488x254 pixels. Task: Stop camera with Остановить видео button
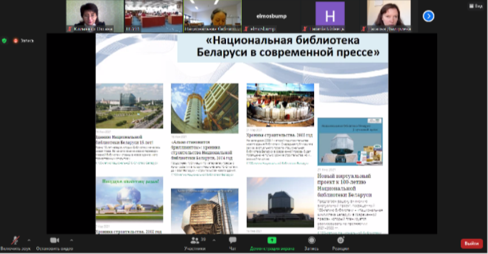pyautogui.click(x=54, y=242)
